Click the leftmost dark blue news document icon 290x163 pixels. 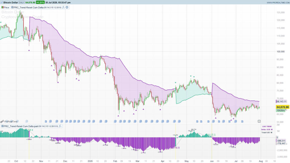[46, 121]
